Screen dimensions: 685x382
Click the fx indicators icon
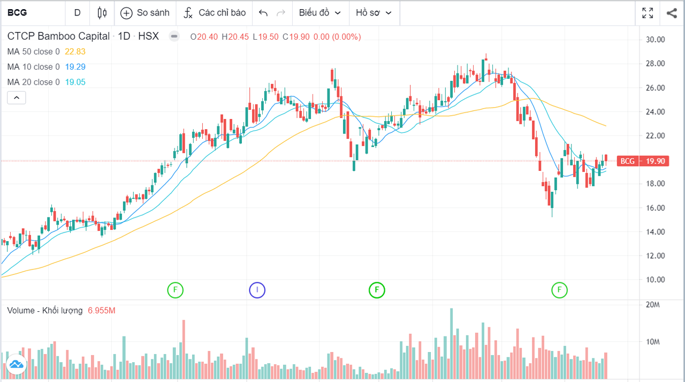click(188, 13)
